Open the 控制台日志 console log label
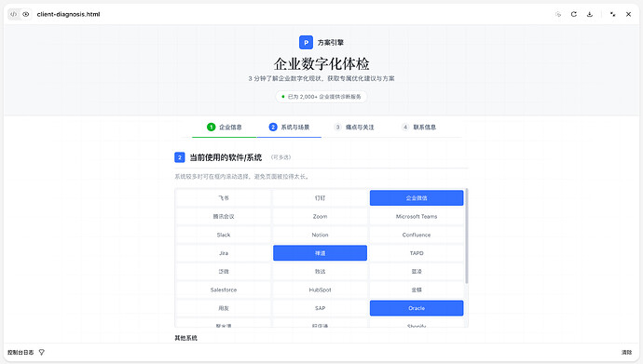The image size is (643, 364). pyautogui.click(x=21, y=352)
